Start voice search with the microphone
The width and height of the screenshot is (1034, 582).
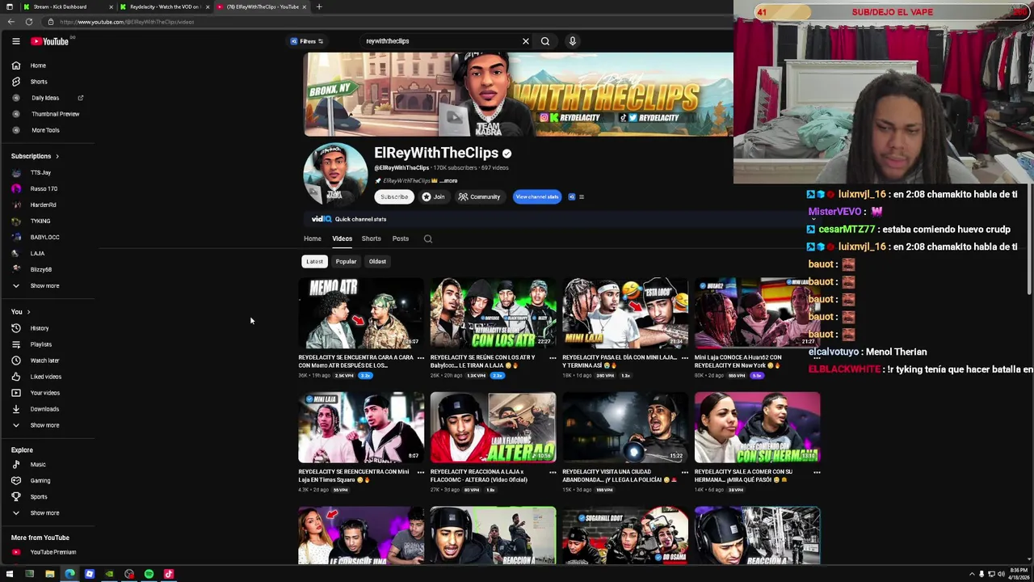coord(572,41)
